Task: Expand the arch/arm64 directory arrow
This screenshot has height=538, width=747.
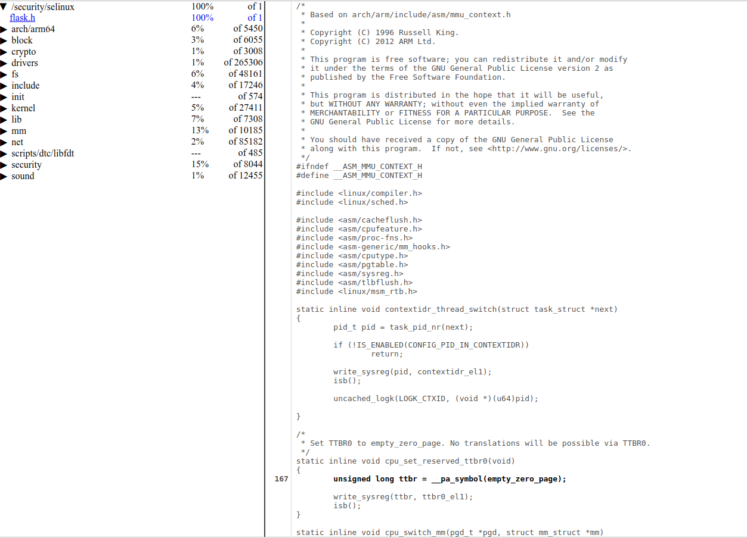Action: pos(4,29)
